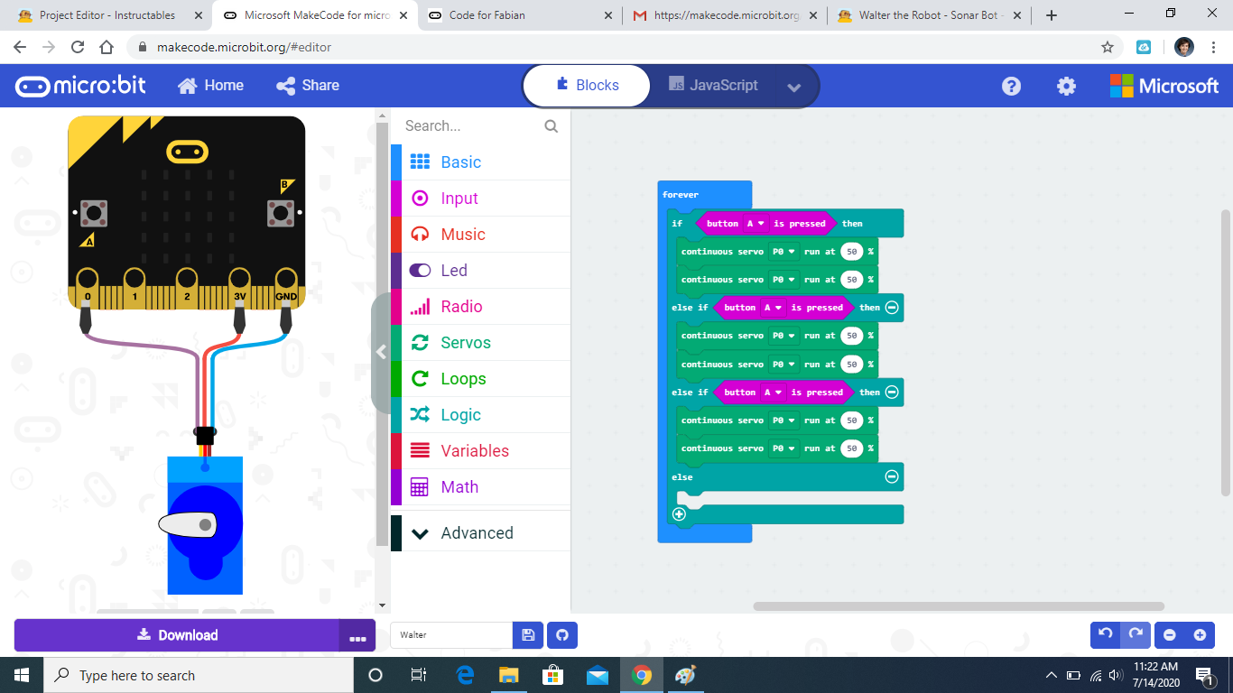The width and height of the screenshot is (1233, 693).
Task: Open P0 pin dropdown in first servo block under if
Action: (x=783, y=252)
